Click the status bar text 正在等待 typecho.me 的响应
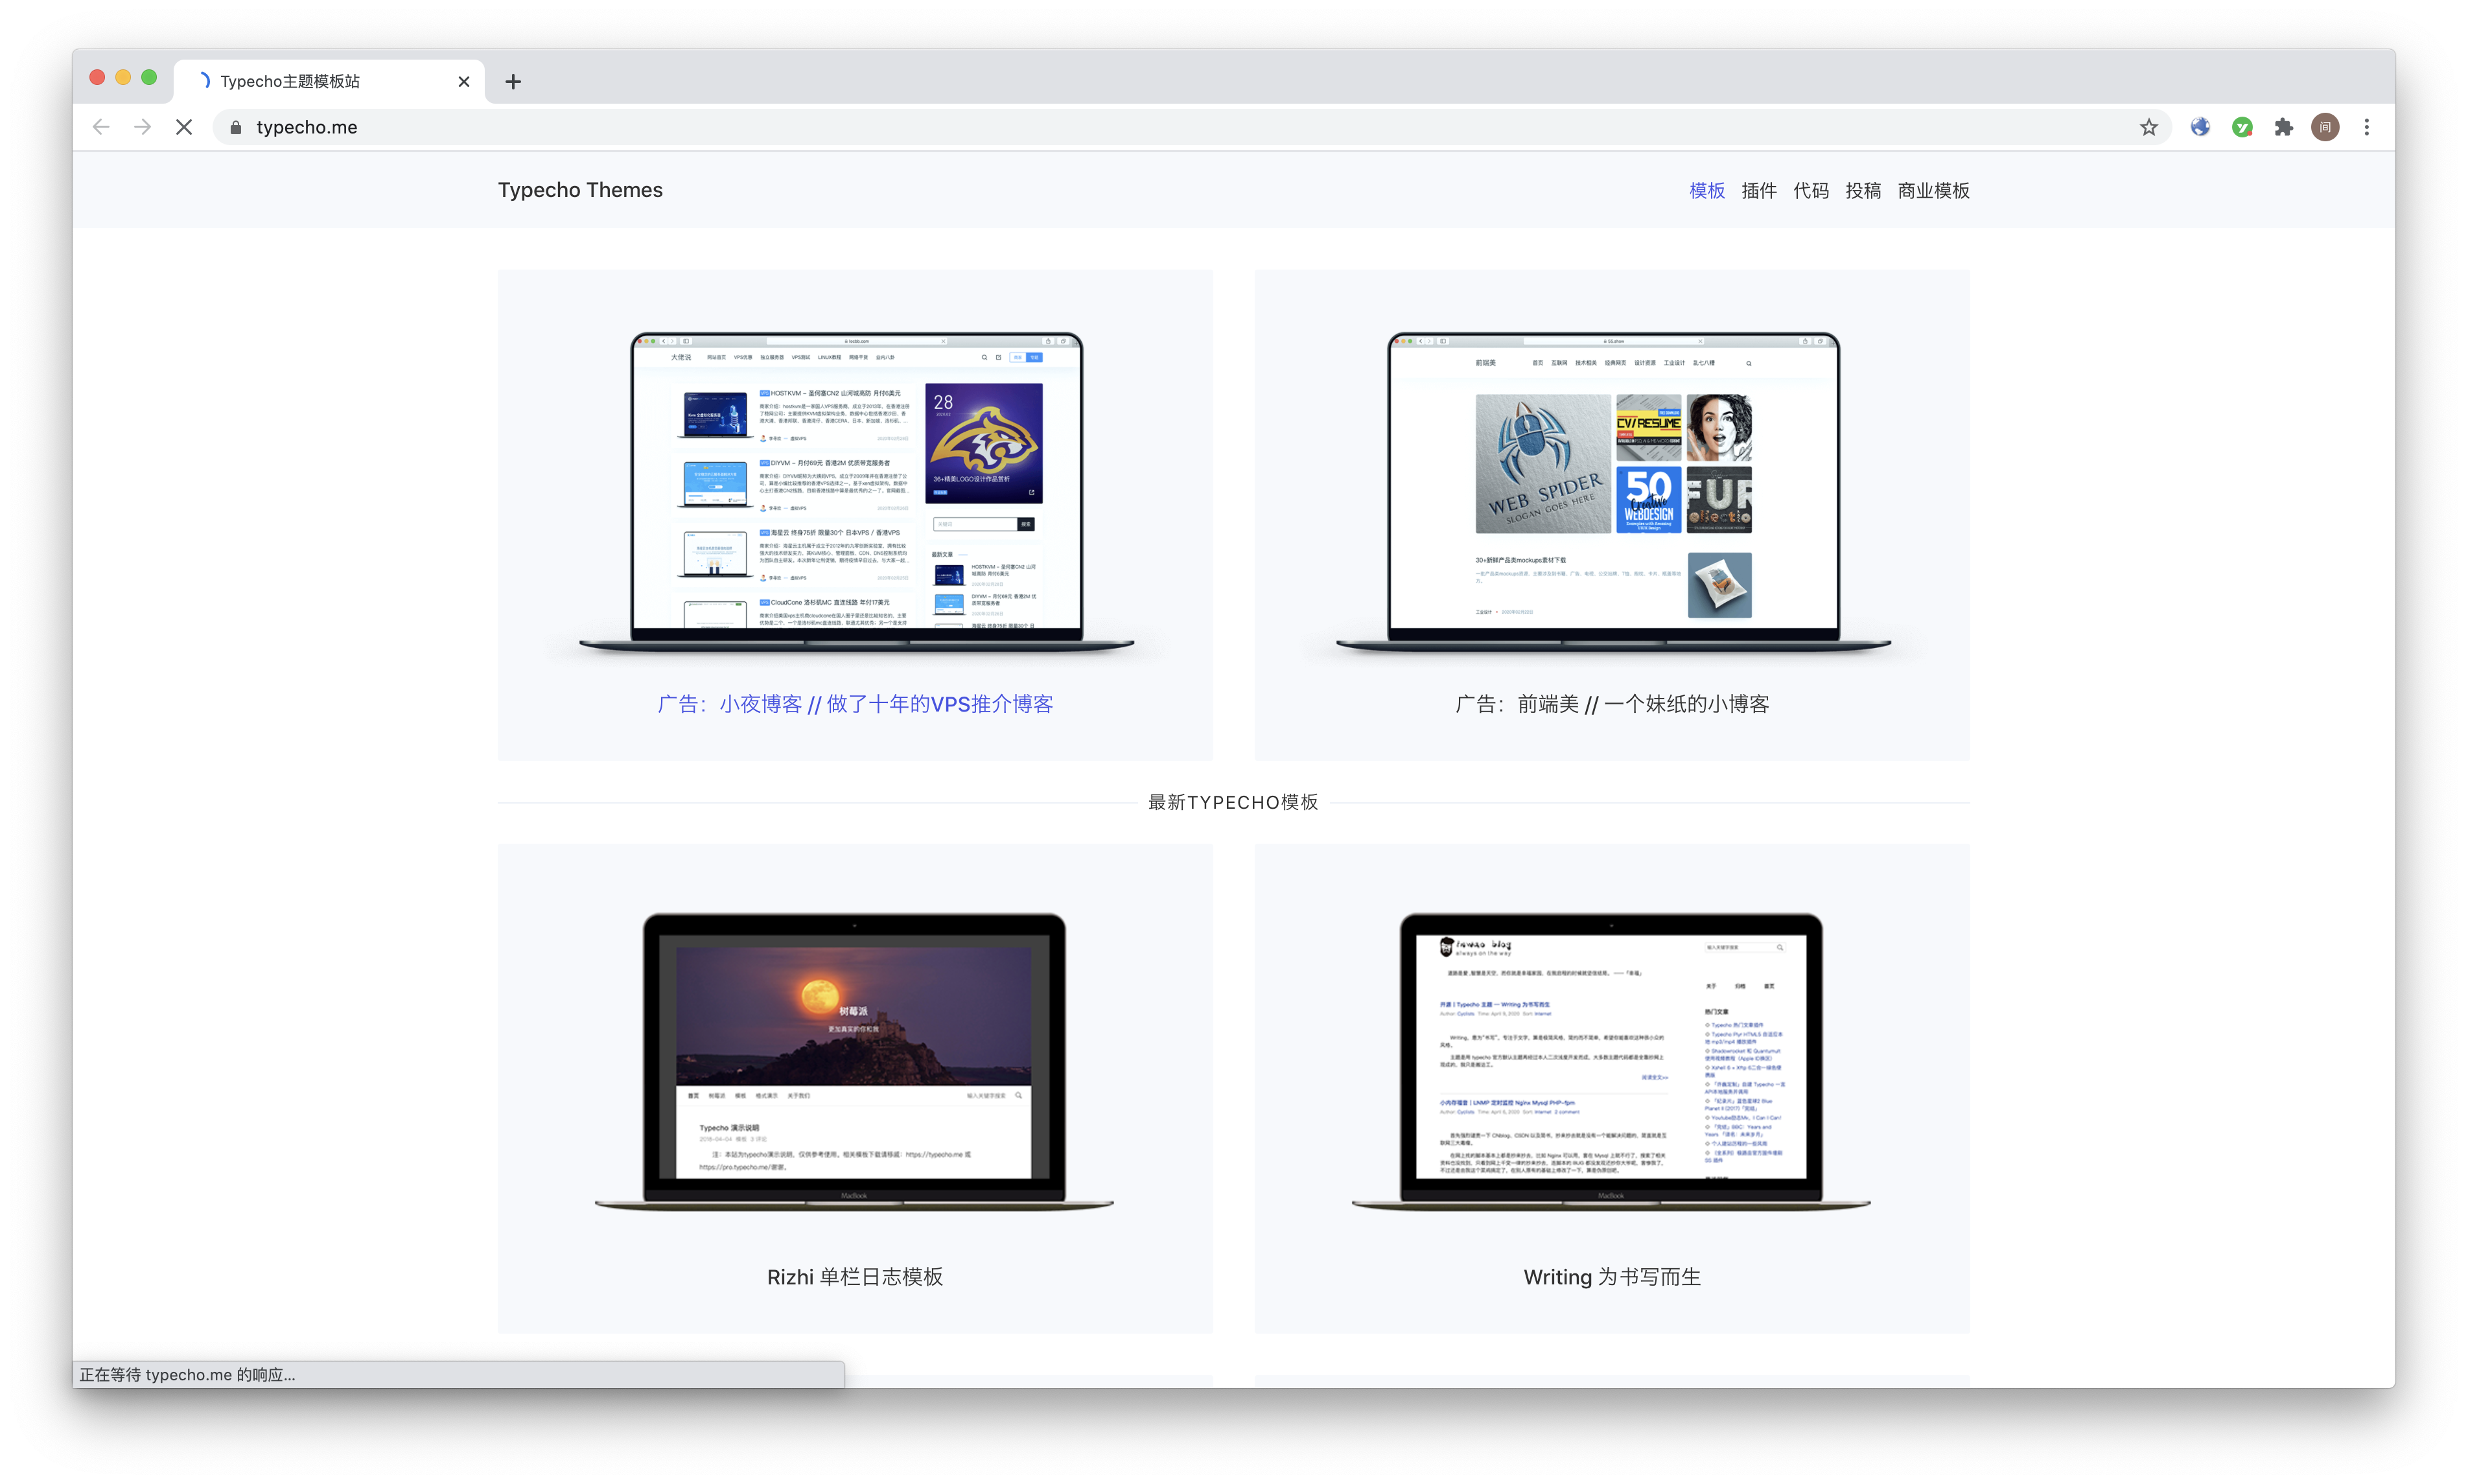 [187, 1375]
